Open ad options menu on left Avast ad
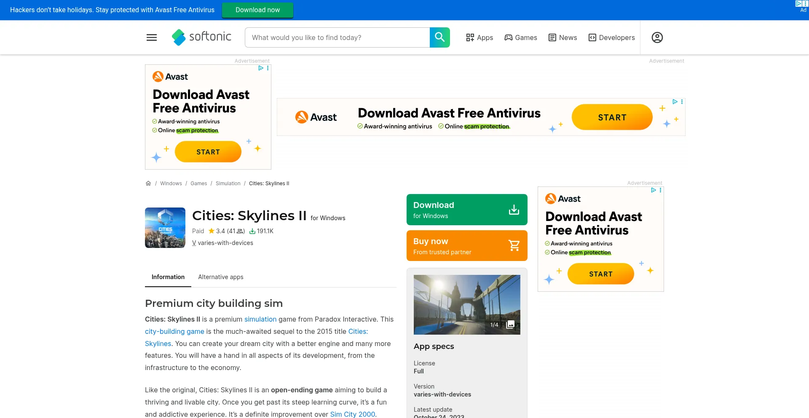The width and height of the screenshot is (809, 418). pyautogui.click(x=268, y=68)
